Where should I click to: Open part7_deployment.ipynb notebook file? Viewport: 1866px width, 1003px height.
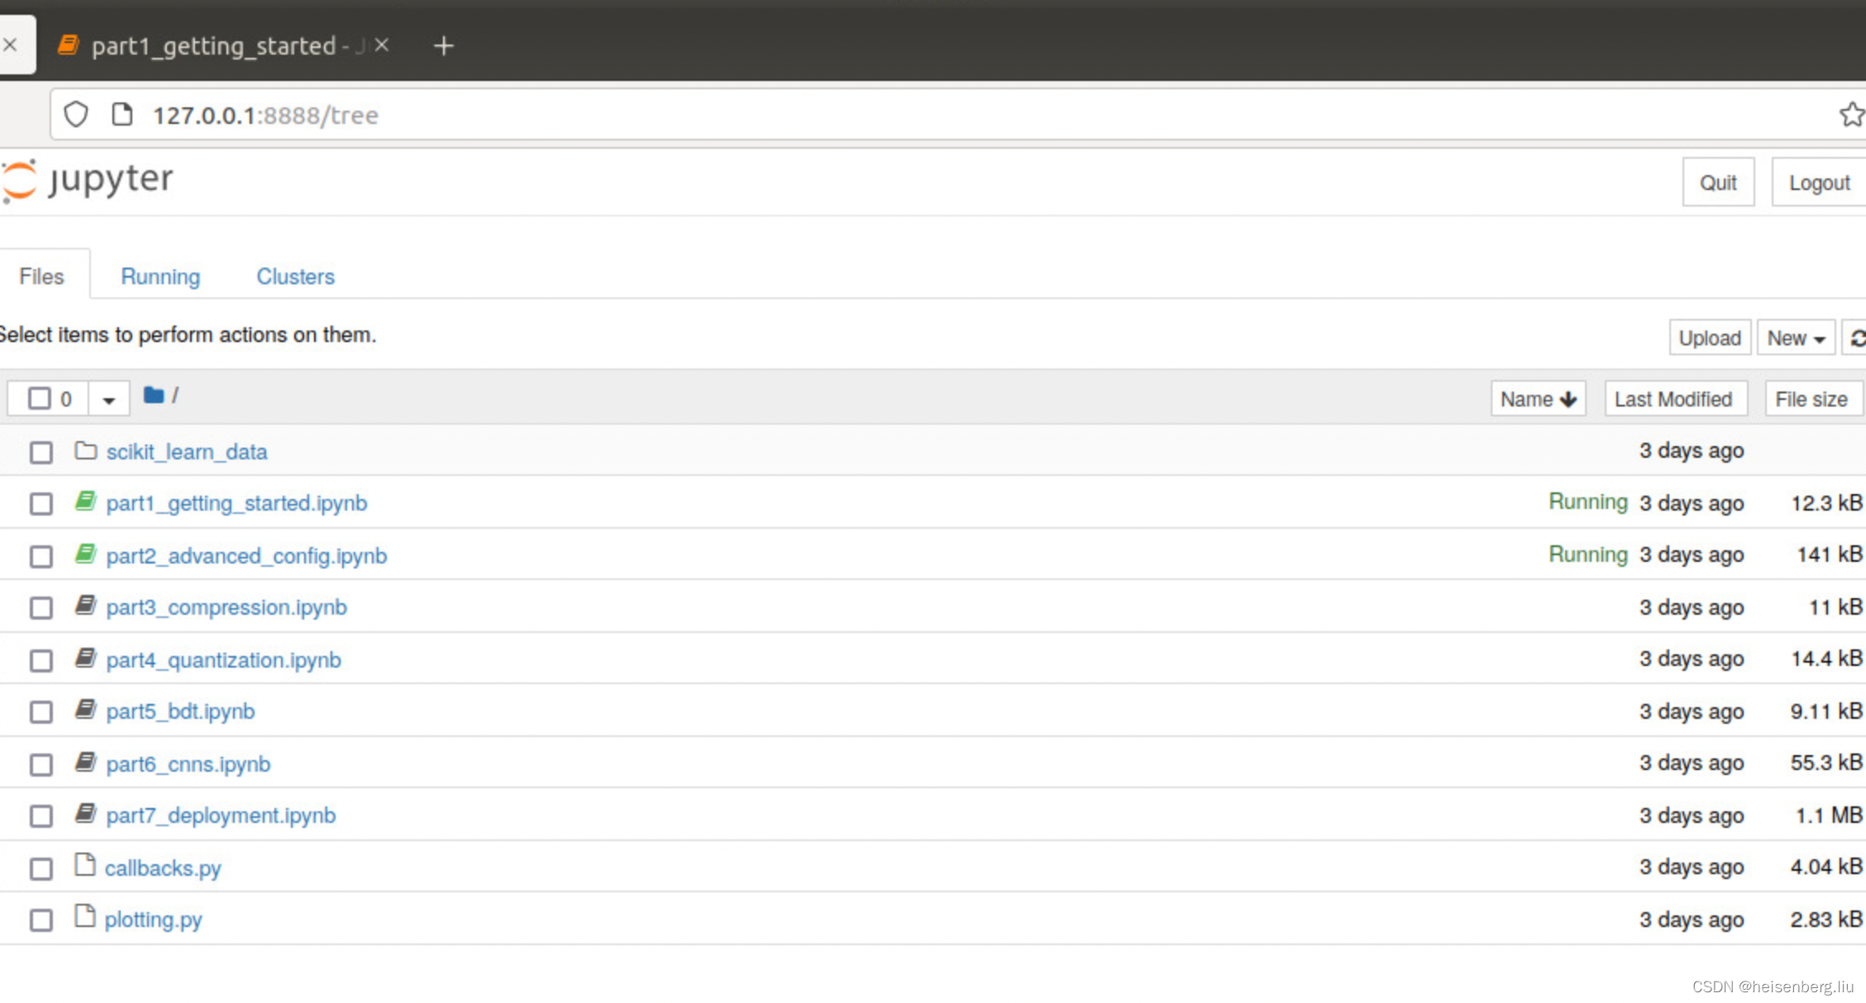(220, 814)
